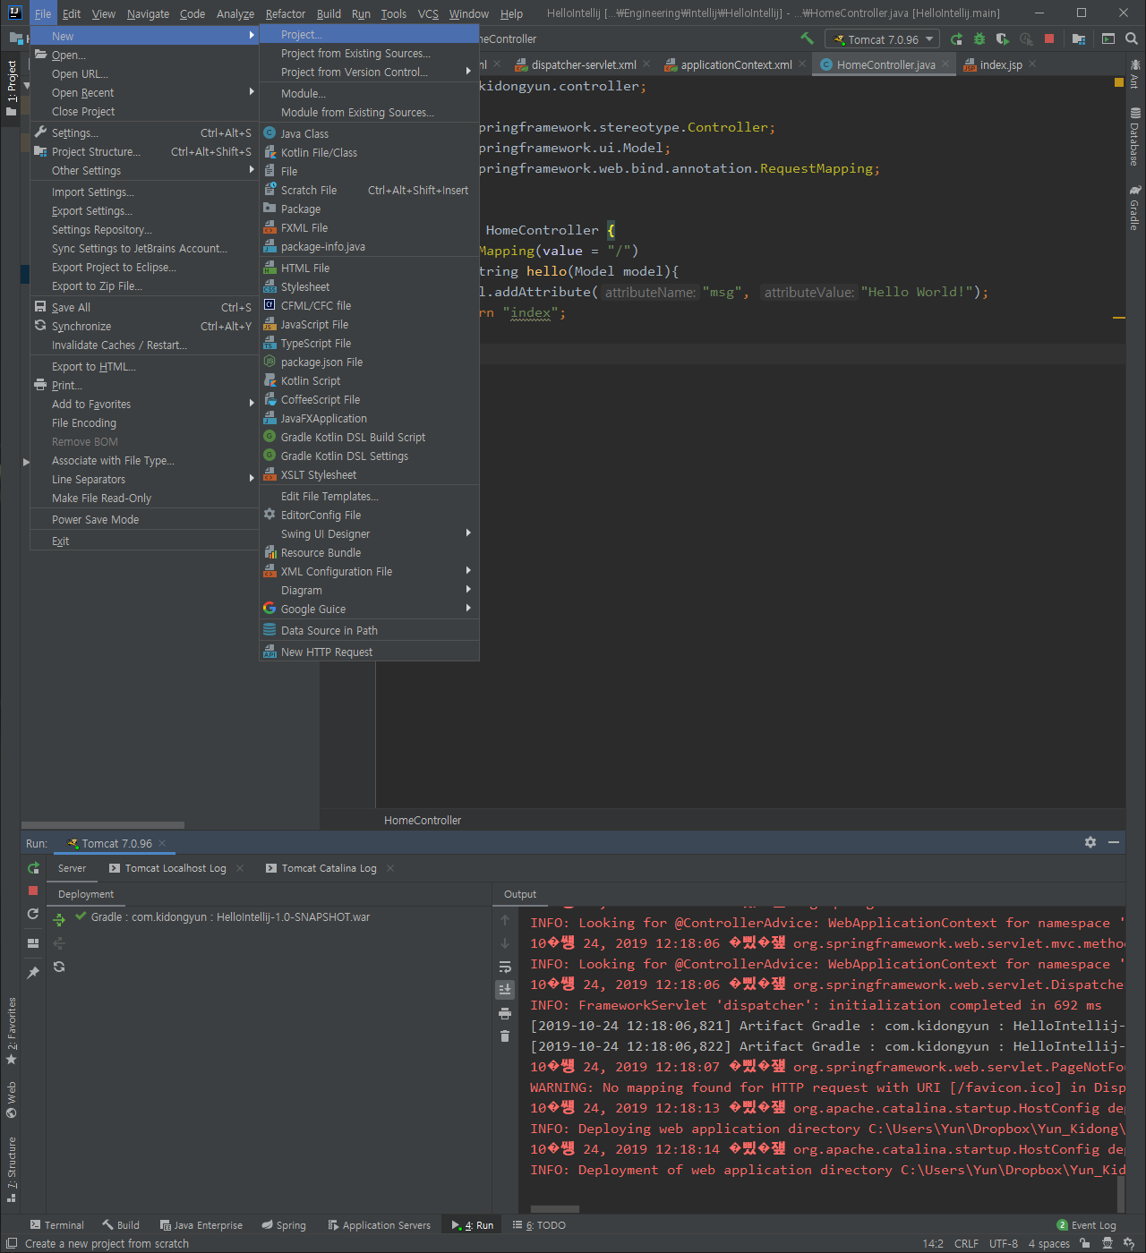Open the Application Servers tool window
This screenshot has width=1146, height=1253.
pyautogui.click(x=379, y=1225)
